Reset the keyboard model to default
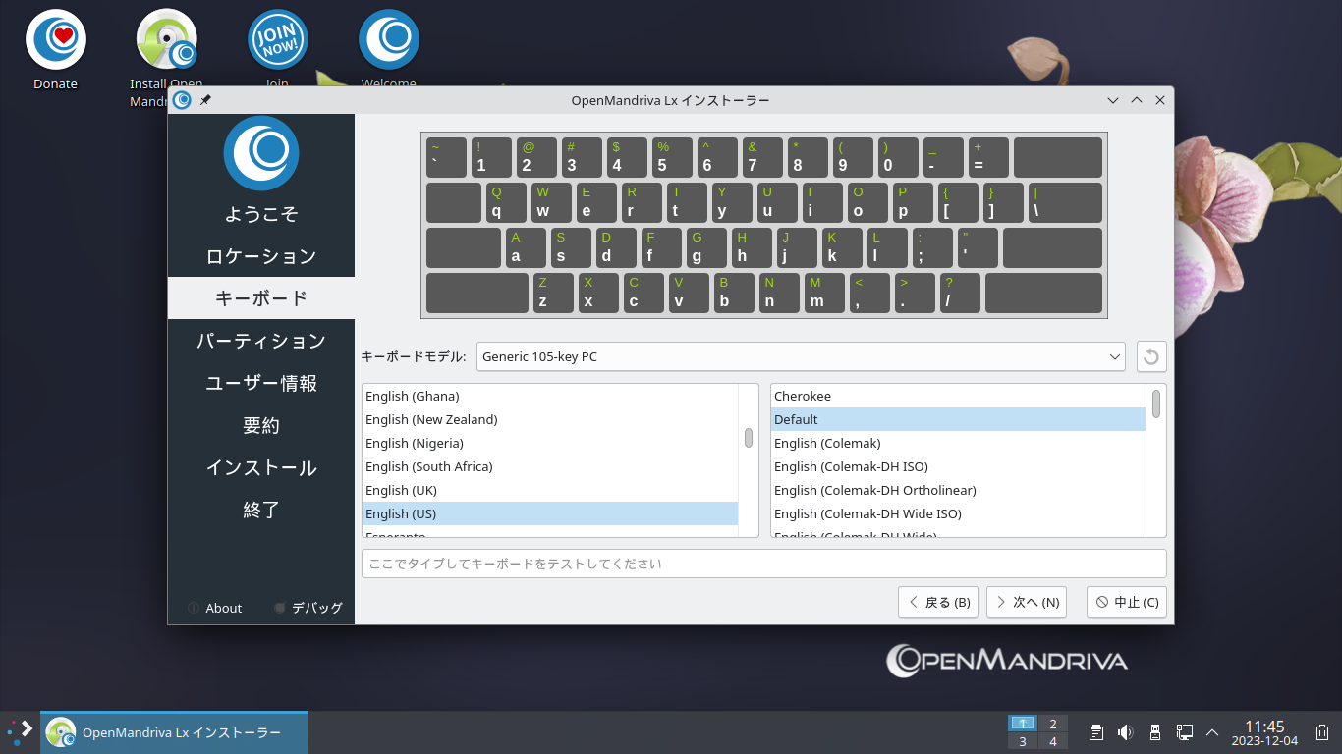The image size is (1342, 754). point(1151,356)
